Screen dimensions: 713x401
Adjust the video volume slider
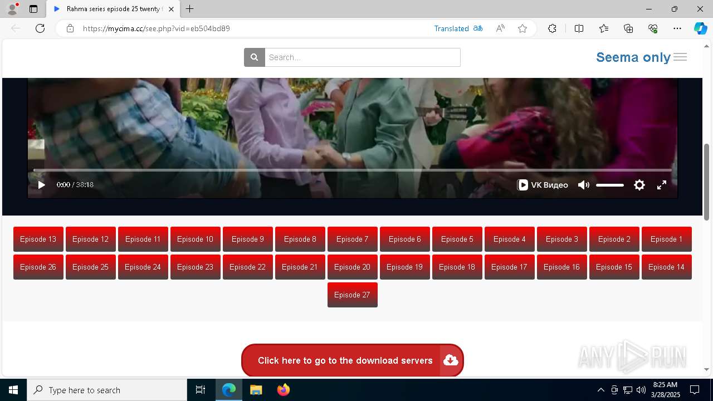point(610,185)
